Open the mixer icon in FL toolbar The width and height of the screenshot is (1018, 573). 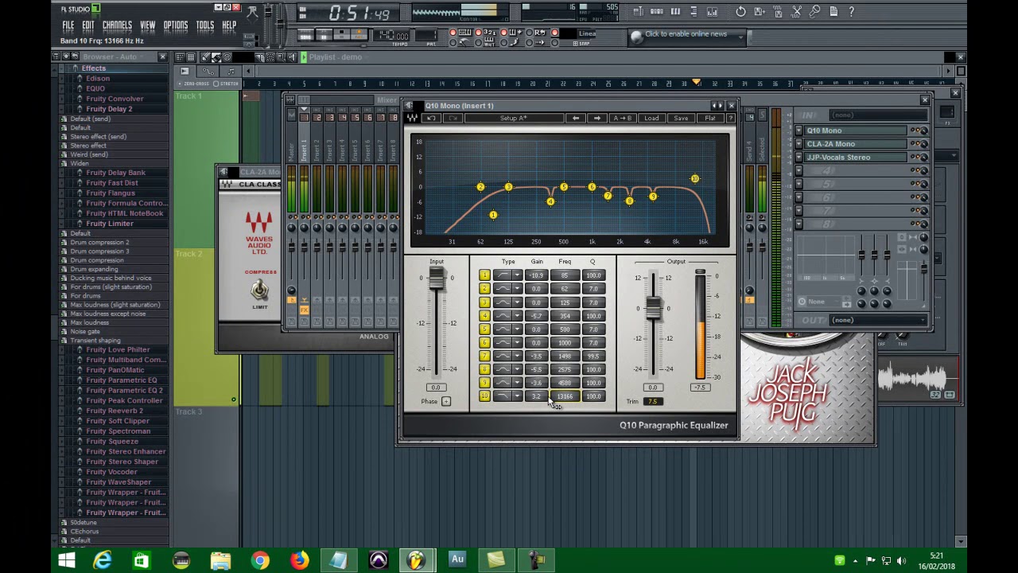click(x=712, y=11)
